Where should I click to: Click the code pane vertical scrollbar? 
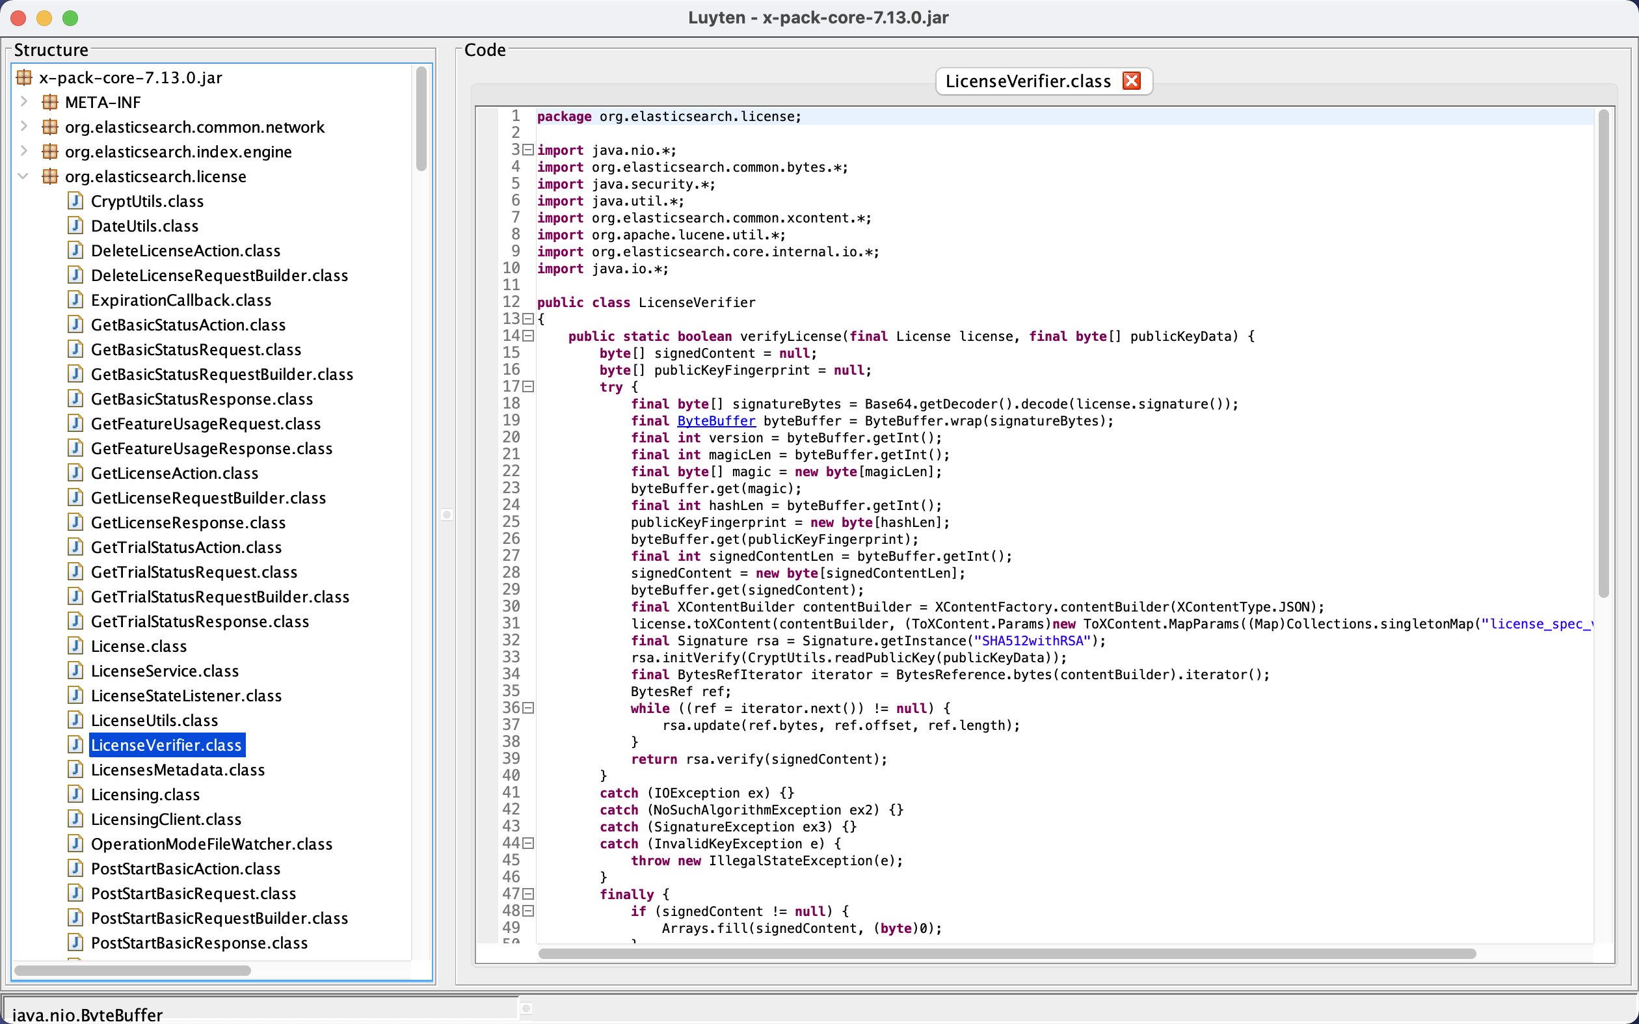1603,352
